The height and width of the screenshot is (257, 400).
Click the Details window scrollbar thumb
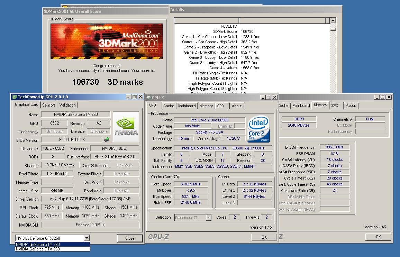[x=333, y=29]
